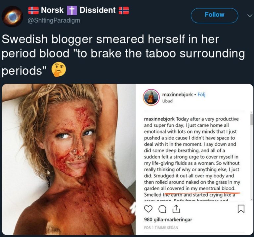Click the comment speech bubble icon
Viewport: 254px width, 237px height.
pos(162,209)
